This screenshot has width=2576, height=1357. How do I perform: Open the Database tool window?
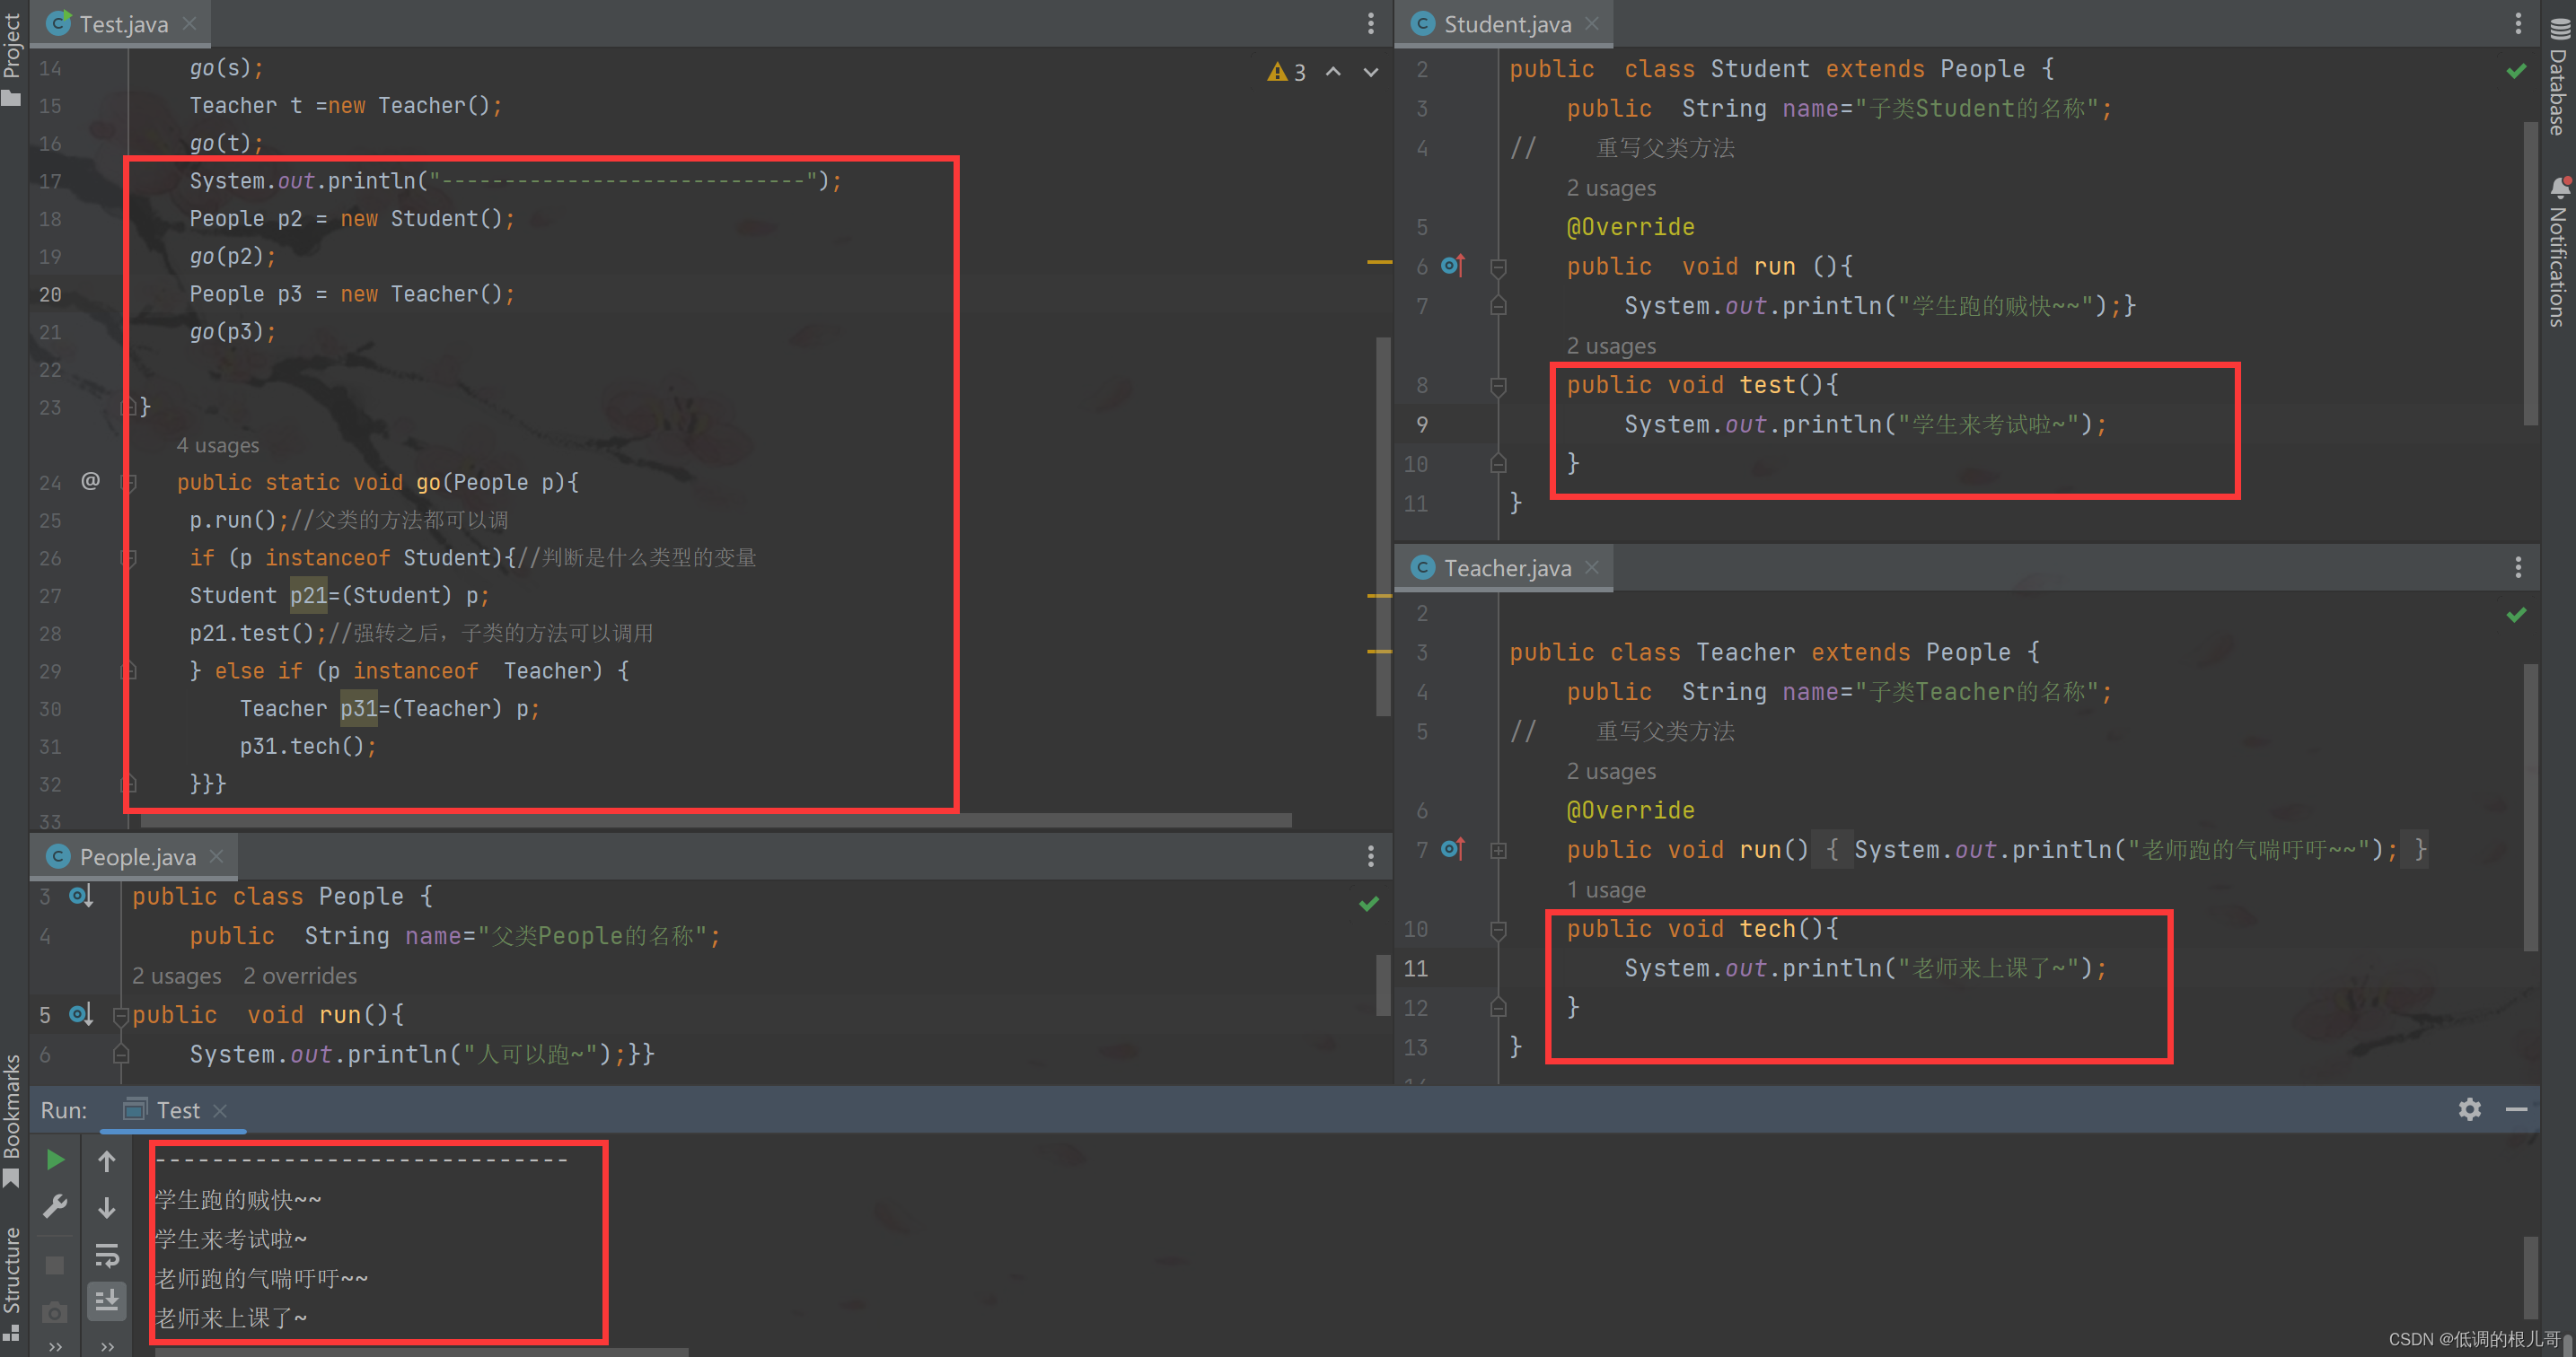(2559, 77)
